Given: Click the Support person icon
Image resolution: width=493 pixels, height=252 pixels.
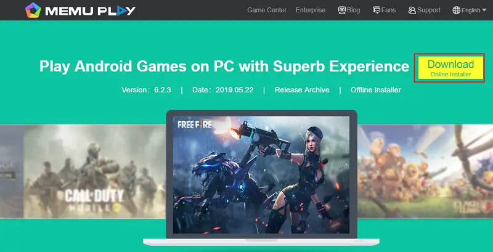Looking at the screenshot, I should [412, 10].
